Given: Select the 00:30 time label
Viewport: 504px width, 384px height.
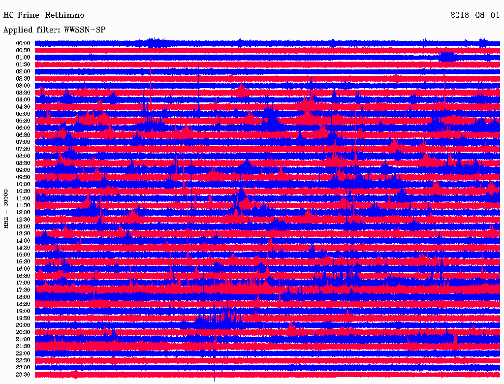Looking at the screenshot, I should click(x=23, y=51).
